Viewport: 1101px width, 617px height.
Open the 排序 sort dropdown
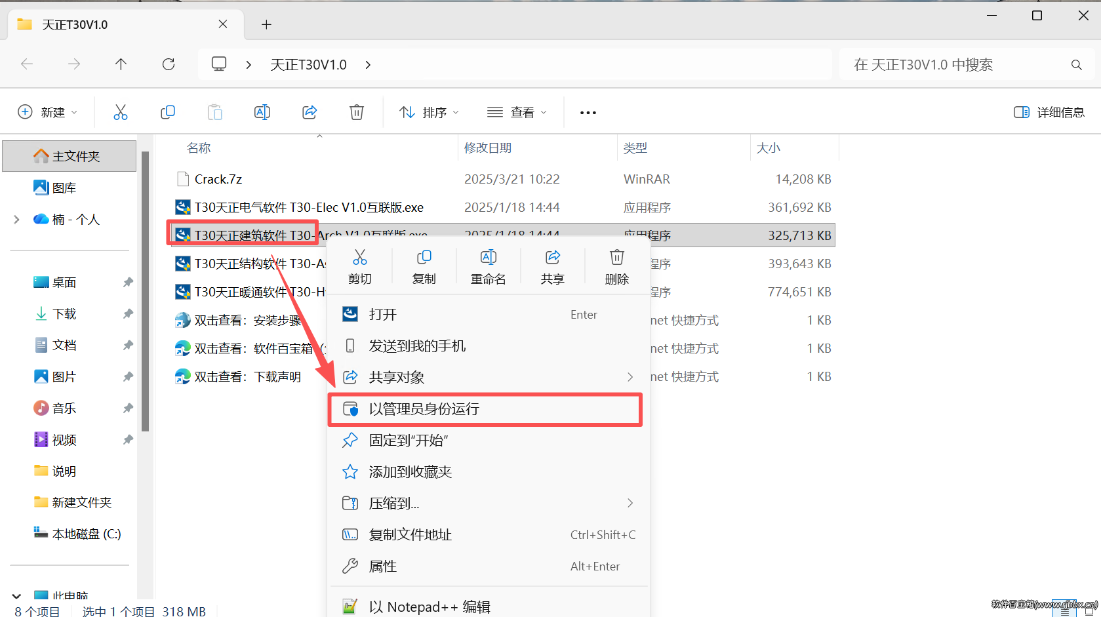point(430,112)
